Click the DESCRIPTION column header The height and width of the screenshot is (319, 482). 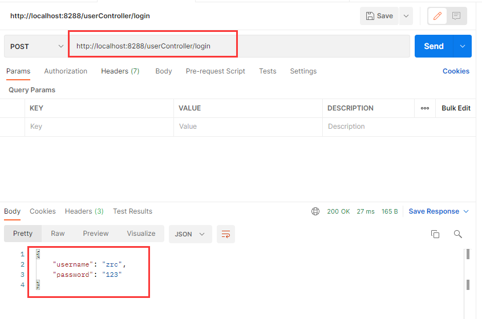point(350,108)
